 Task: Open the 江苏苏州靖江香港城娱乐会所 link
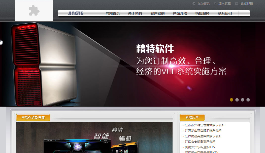point(205,125)
